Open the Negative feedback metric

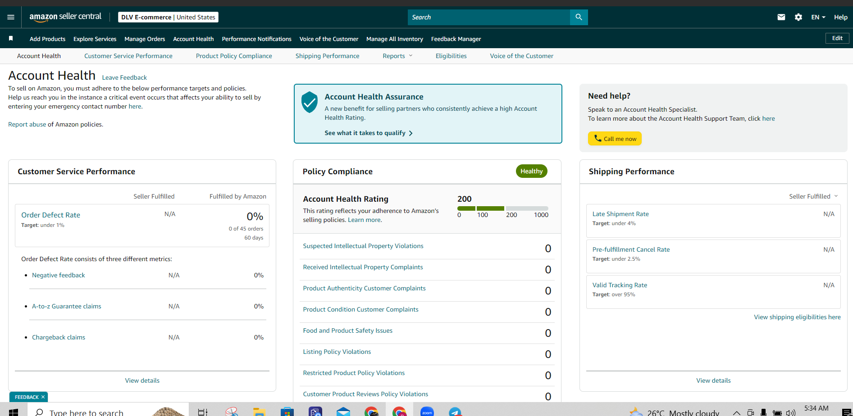click(x=59, y=275)
